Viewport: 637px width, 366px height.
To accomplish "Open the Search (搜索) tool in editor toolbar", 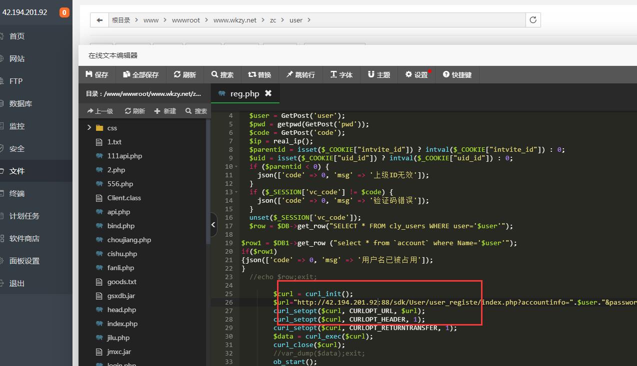I will [222, 74].
